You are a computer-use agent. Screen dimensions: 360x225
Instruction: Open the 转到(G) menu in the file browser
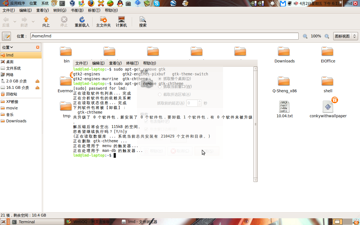click(60, 10)
